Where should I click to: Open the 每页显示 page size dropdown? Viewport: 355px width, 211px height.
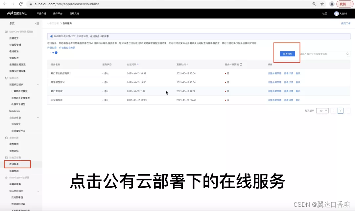(322, 111)
